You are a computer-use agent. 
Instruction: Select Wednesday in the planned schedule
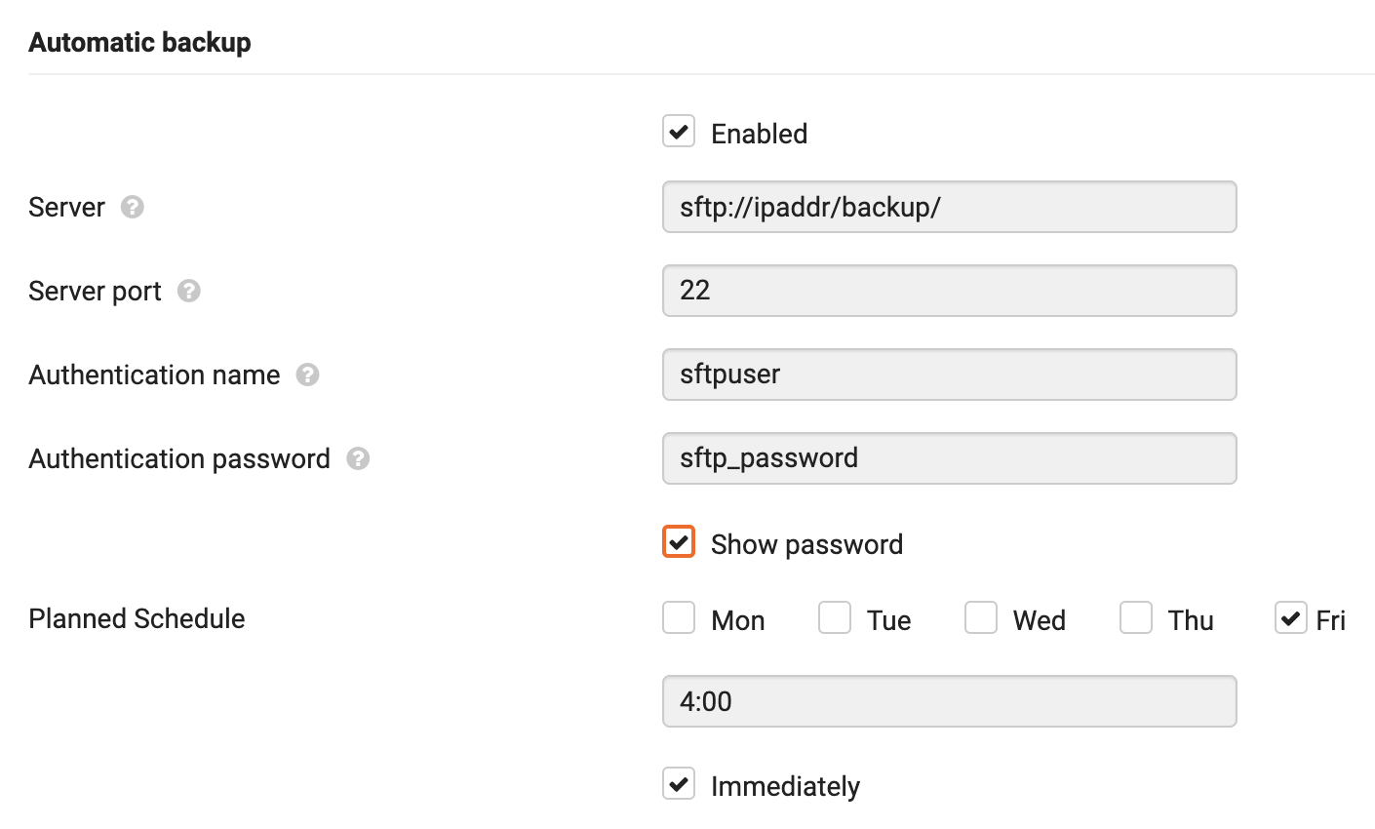(981, 617)
